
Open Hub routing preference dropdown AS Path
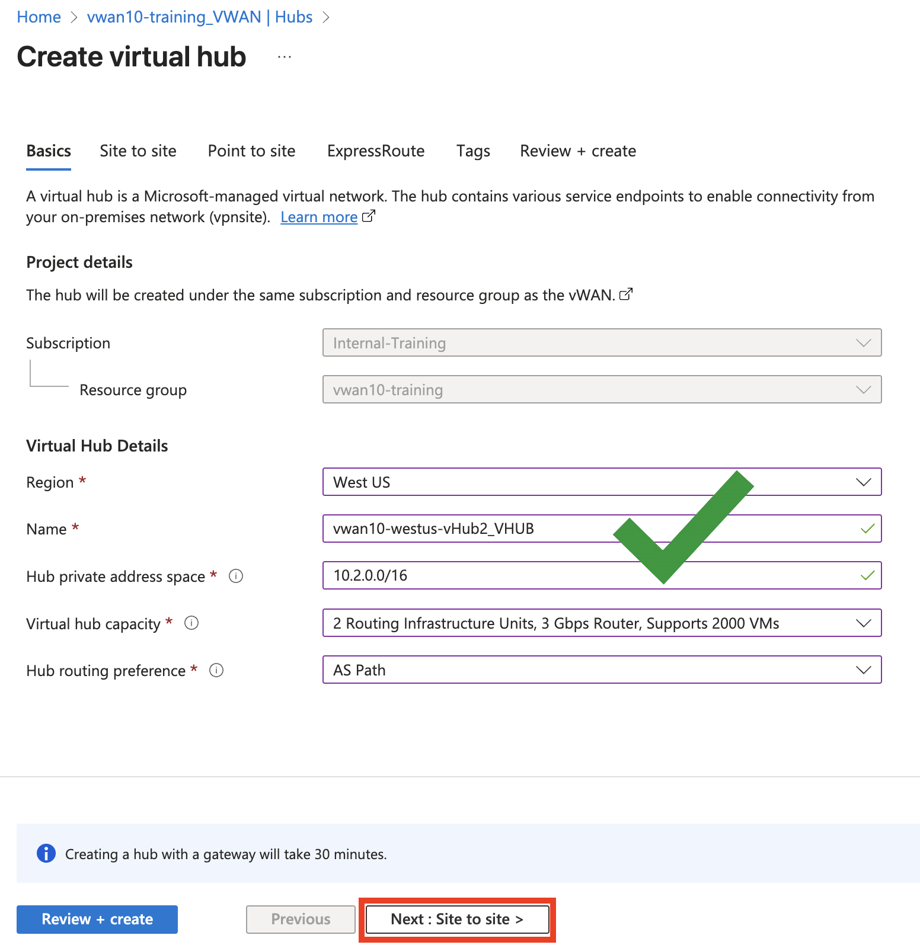click(x=602, y=670)
